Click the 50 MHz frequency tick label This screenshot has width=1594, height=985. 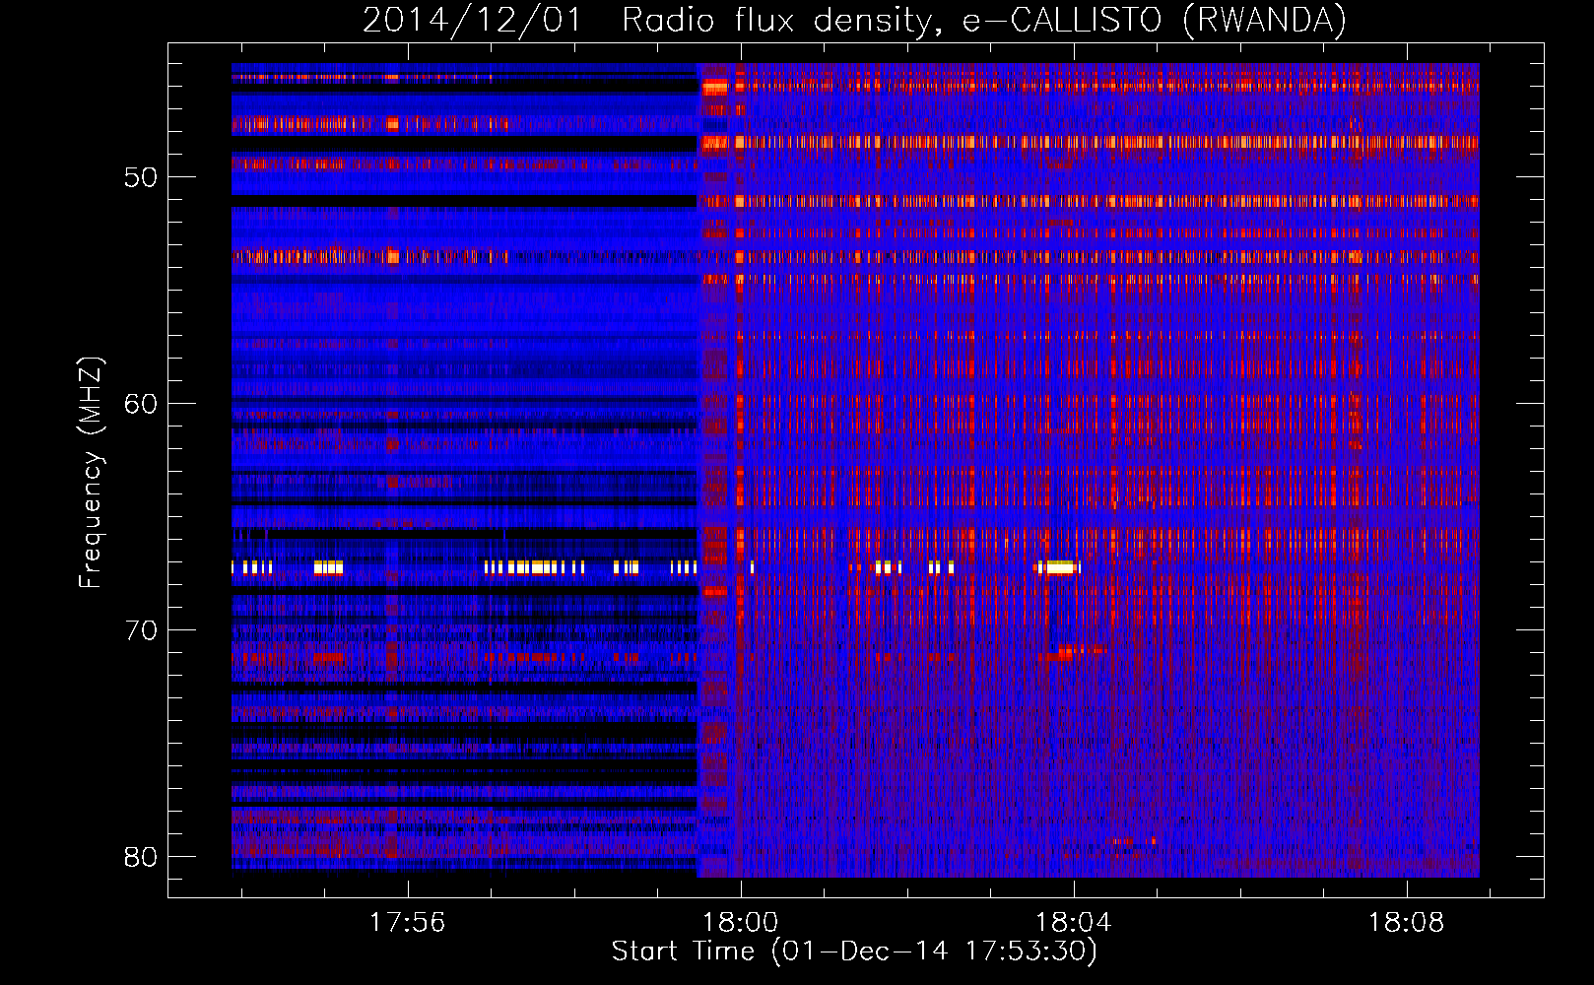pos(141,178)
